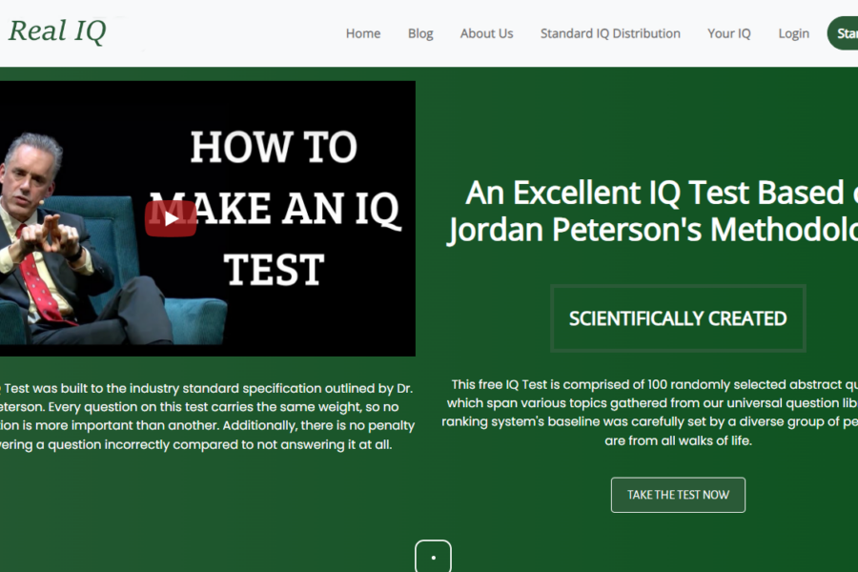The height and width of the screenshot is (572, 858).
Task: Open the How To Make An IQ Test video thumbnail
Action: click(208, 218)
